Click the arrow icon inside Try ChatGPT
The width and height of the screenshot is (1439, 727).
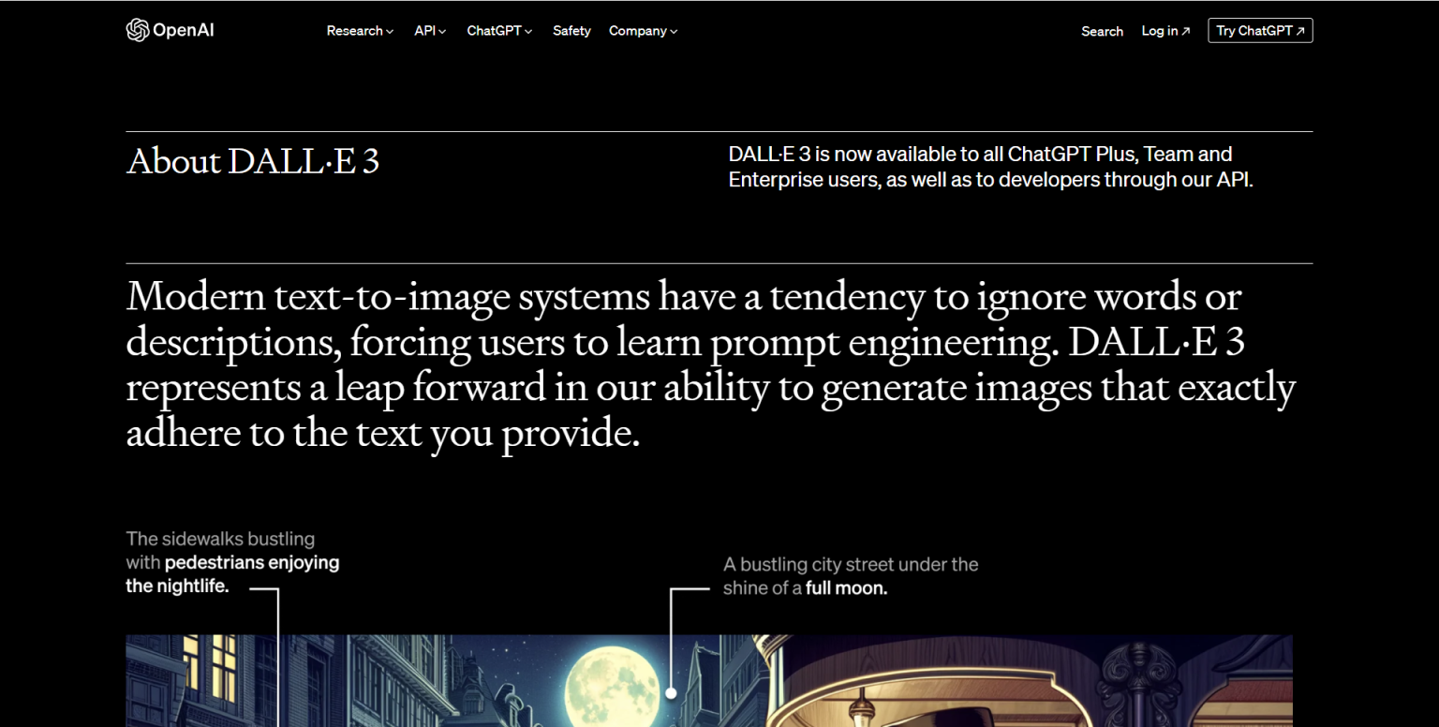pyautogui.click(x=1300, y=31)
